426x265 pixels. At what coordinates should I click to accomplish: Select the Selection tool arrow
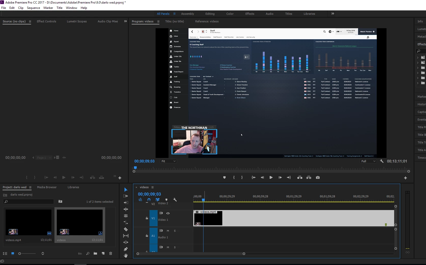click(126, 190)
